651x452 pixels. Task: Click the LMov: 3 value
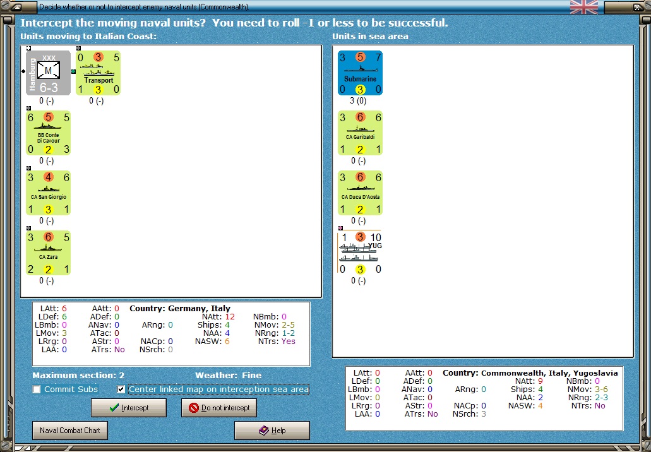[64, 333]
